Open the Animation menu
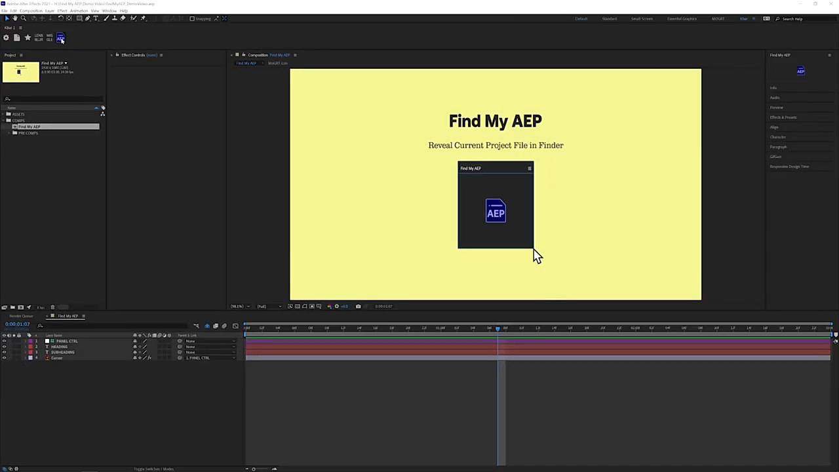Image resolution: width=839 pixels, height=472 pixels. point(79,11)
